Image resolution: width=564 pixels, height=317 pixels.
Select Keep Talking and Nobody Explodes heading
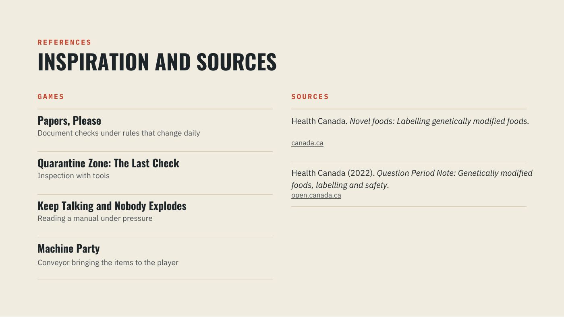pyautogui.click(x=112, y=206)
